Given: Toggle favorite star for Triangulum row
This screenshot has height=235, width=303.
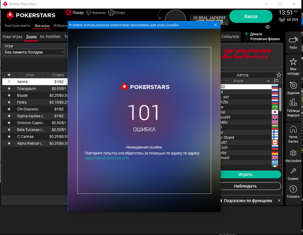Looking at the screenshot, I should pos(9,88).
